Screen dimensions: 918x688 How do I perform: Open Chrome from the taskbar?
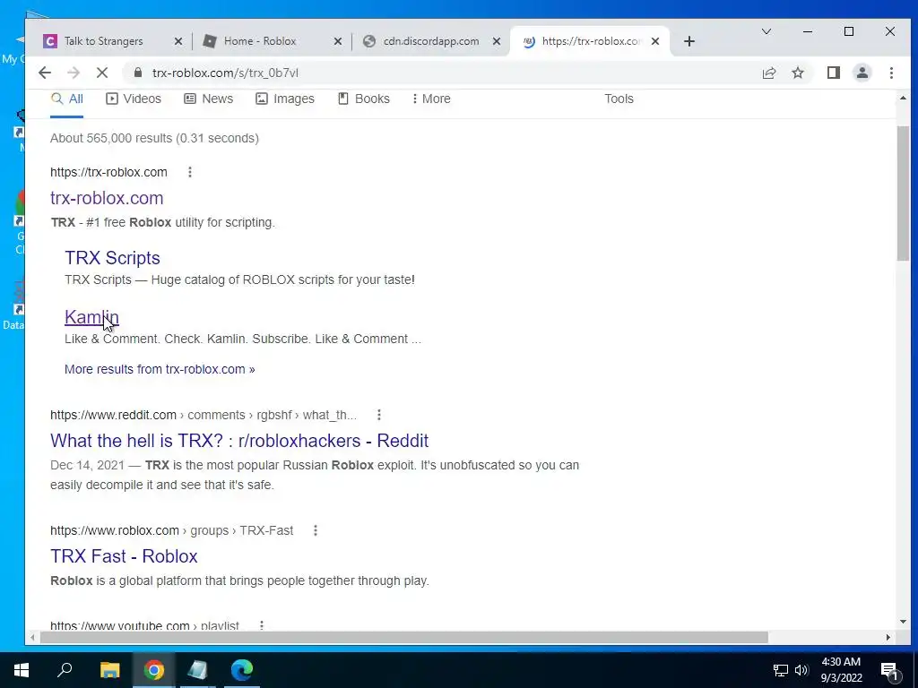(x=154, y=670)
